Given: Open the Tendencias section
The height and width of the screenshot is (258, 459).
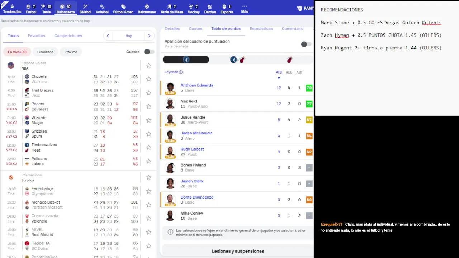Looking at the screenshot, I should click(x=12, y=9).
